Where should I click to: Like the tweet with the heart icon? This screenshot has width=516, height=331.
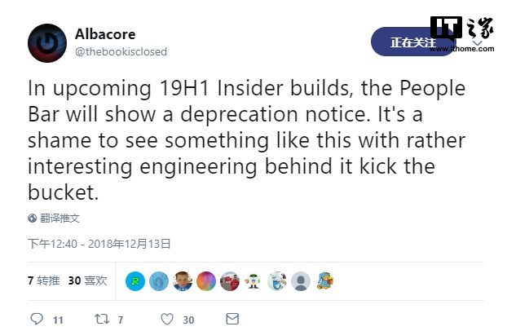point(167,320)
